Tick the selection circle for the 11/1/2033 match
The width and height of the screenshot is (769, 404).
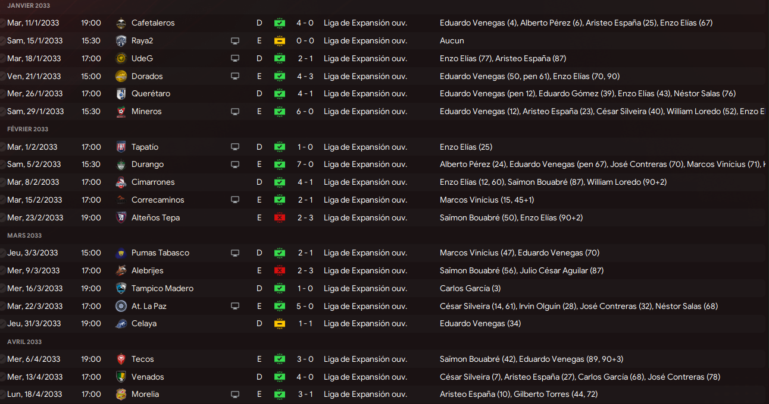(x=2, y=23)
